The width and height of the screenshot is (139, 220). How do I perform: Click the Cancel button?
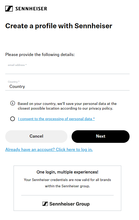36,137
